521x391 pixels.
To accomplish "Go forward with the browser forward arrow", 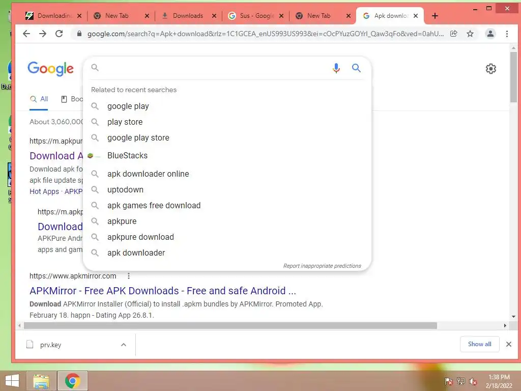I will [x=43, y=34].
